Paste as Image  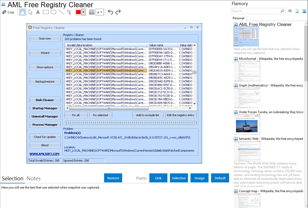(x=199, y=178)
